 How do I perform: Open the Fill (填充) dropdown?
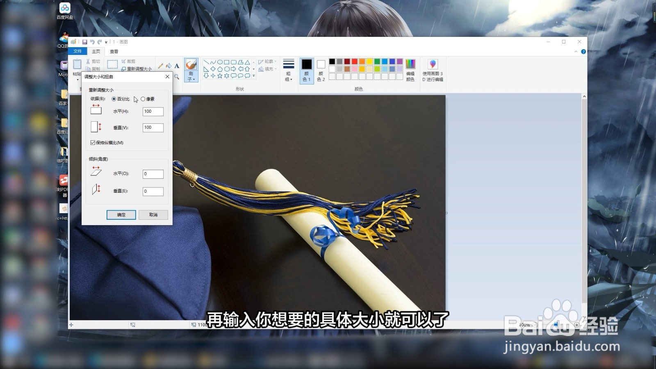click(x=267, y=69)
